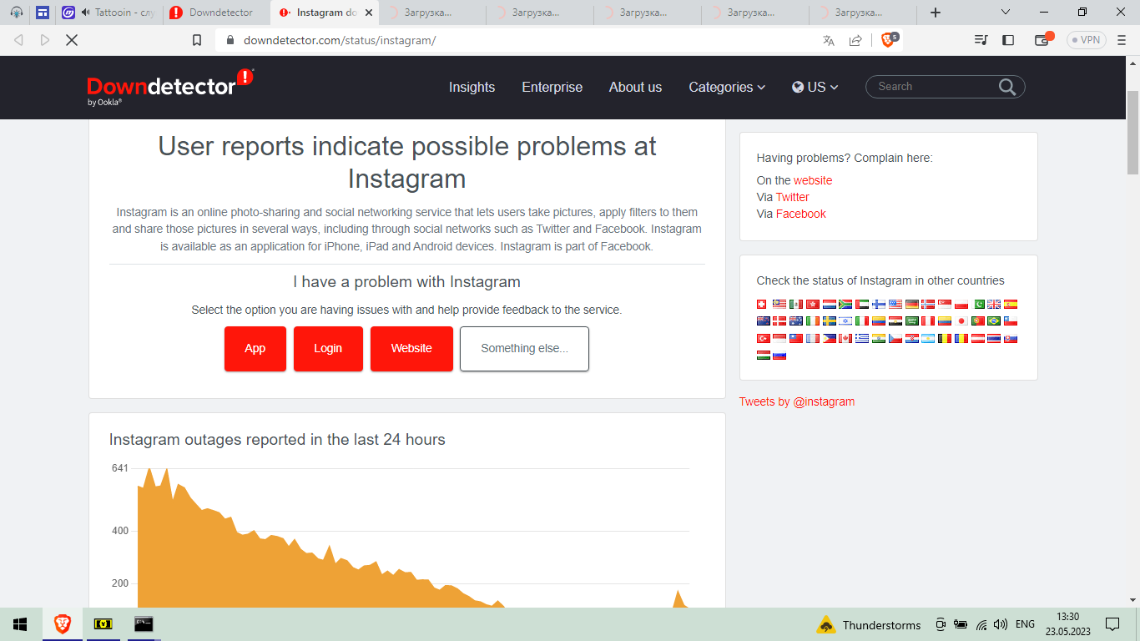Open Tweets by @instagram link

coord(797,401)
